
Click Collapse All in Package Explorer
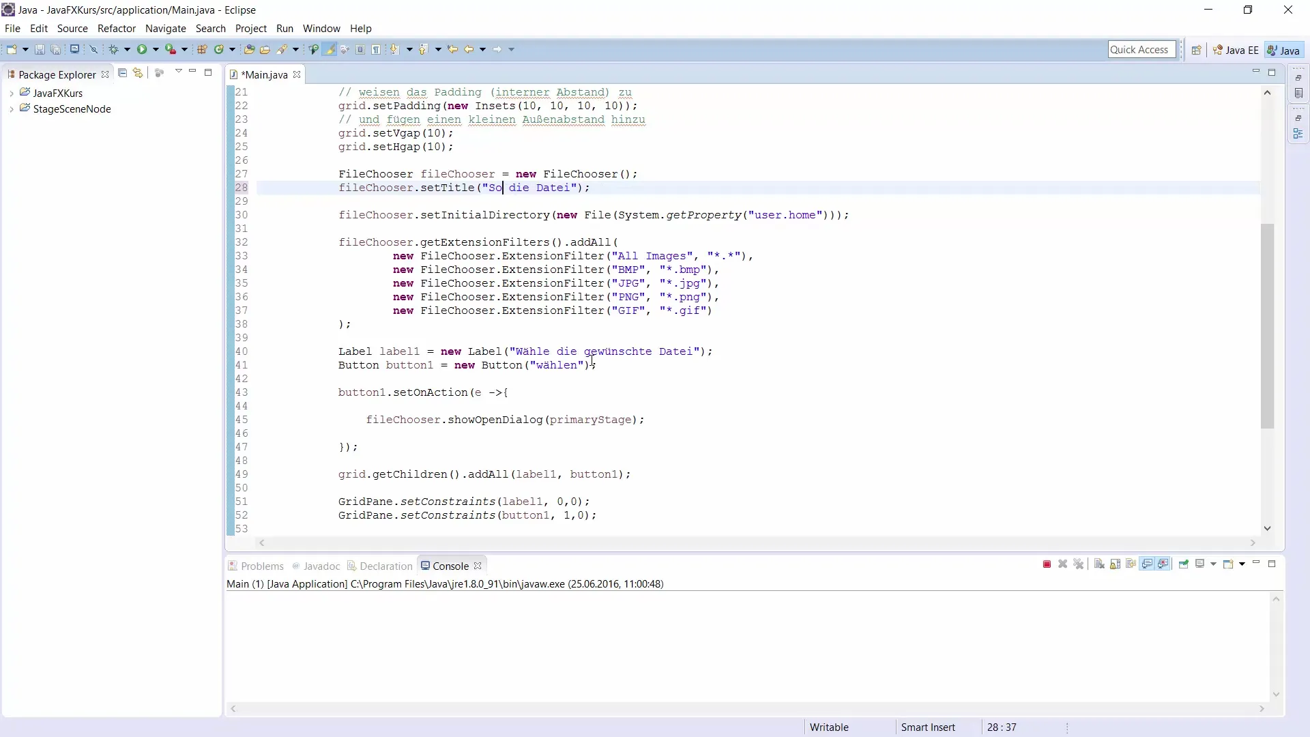coord(123,73)
